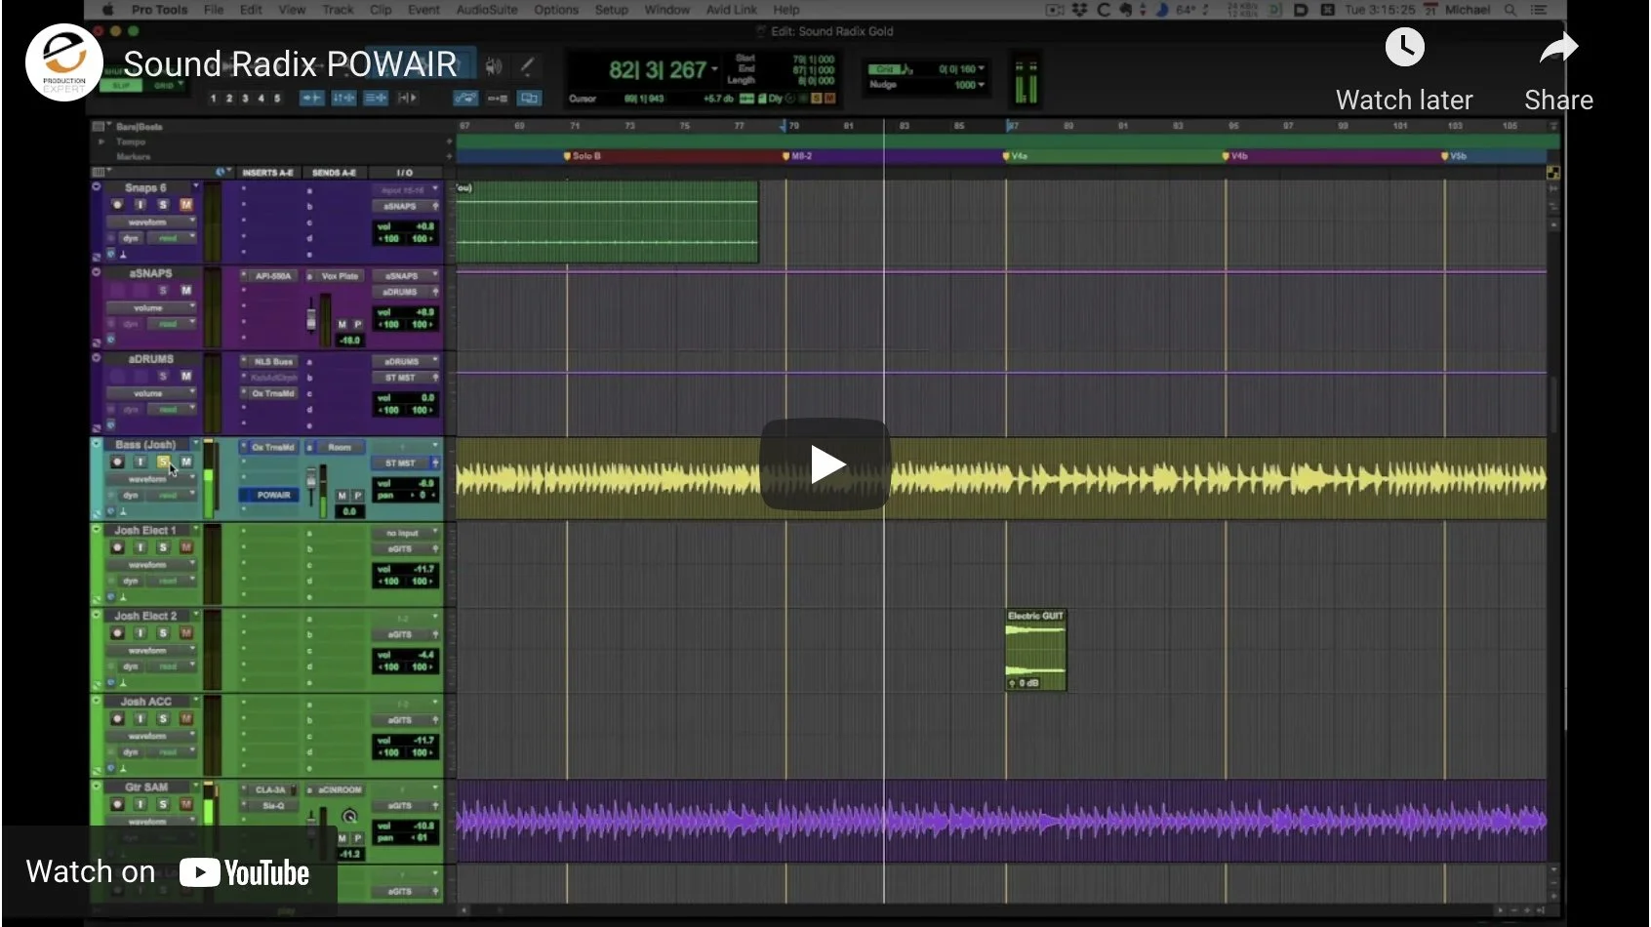Open the CLA-3A insert on Gtr SAM

click(x=270, y=790)
